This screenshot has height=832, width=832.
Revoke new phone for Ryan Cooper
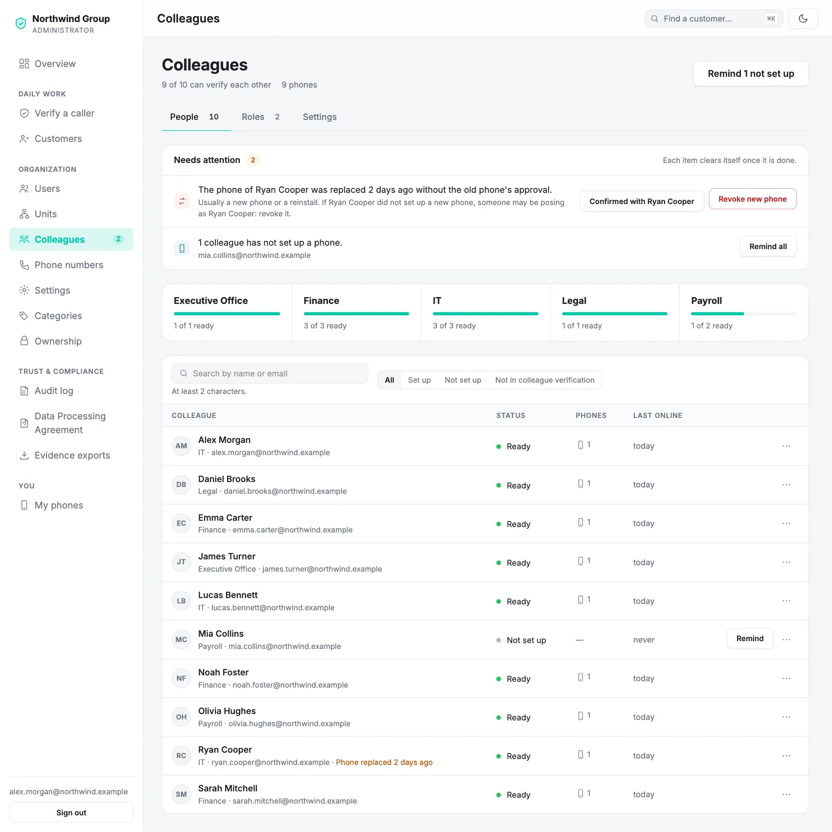click(753, 199)
